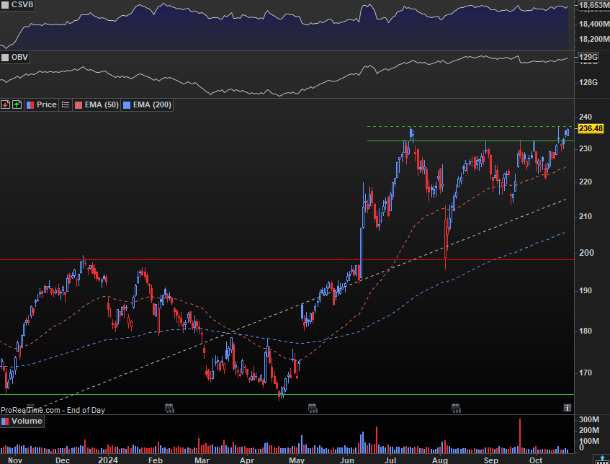Click the 220 price axis label
This screenshot has width=610, height=464.
pos(586,182)
